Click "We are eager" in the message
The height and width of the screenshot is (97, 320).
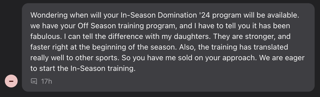282,58
